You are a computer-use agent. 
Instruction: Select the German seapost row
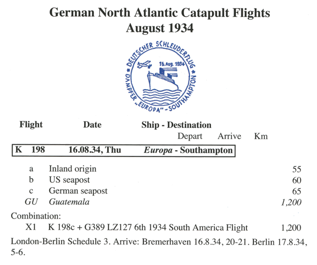pyautogui.click(x=165, y=191)
